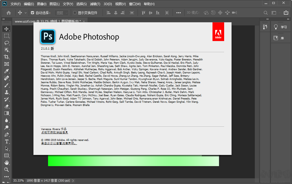Image resolution: width=292 pixels, height=184 pixels.
Task: Select the Brush tool
Action: click(x=7, y=85)
